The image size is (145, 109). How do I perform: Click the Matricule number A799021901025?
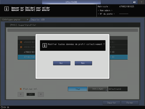coord(126,6)
